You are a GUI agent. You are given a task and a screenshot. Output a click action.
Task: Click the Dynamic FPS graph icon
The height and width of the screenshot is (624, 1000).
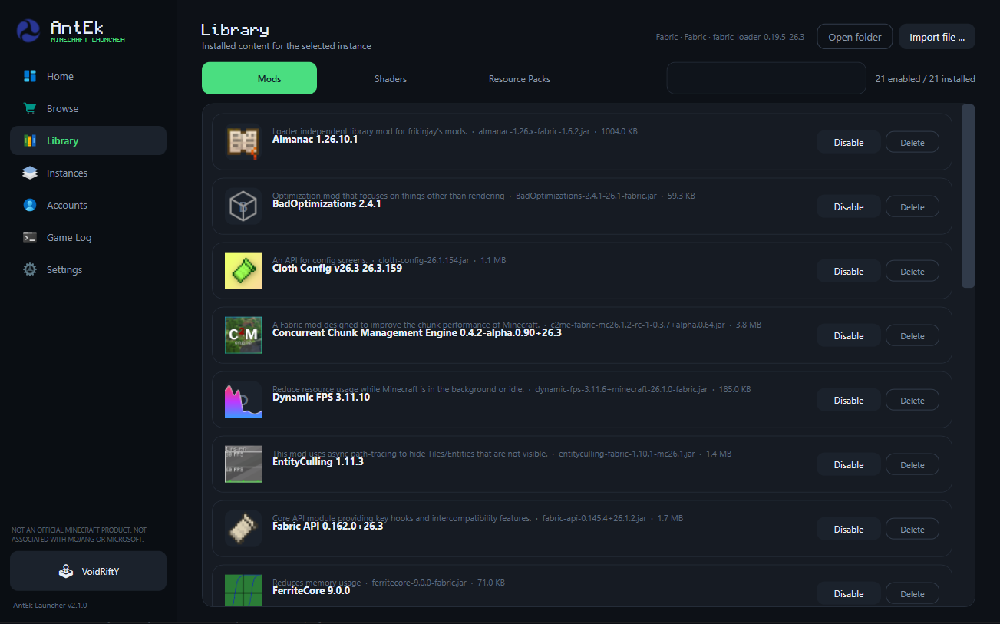point(243,400)
